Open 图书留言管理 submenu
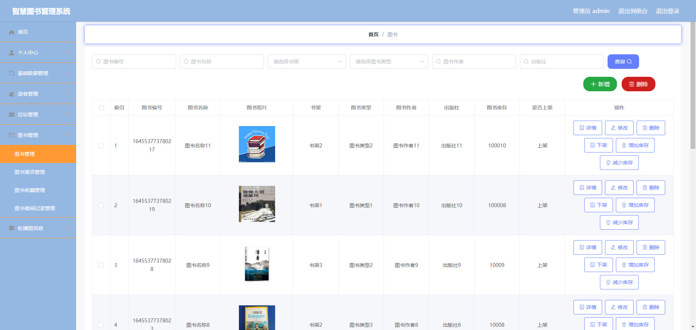The width and height of the screenshot is (696, 330). pos(38,172)
